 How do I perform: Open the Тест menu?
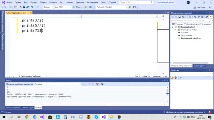[x=62, y=2]
